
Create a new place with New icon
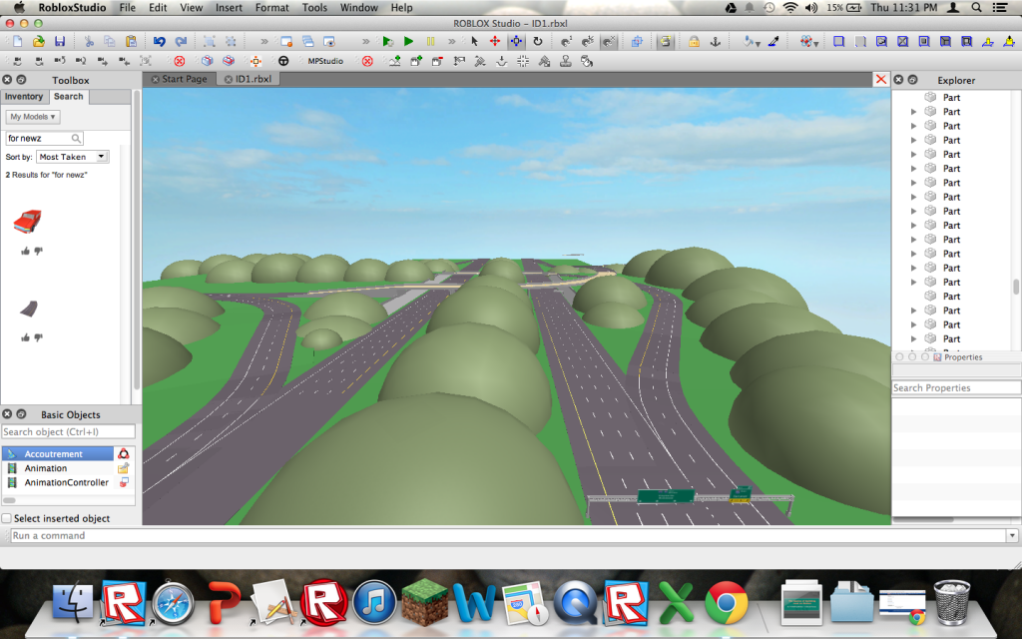click(x=18, y=41)
